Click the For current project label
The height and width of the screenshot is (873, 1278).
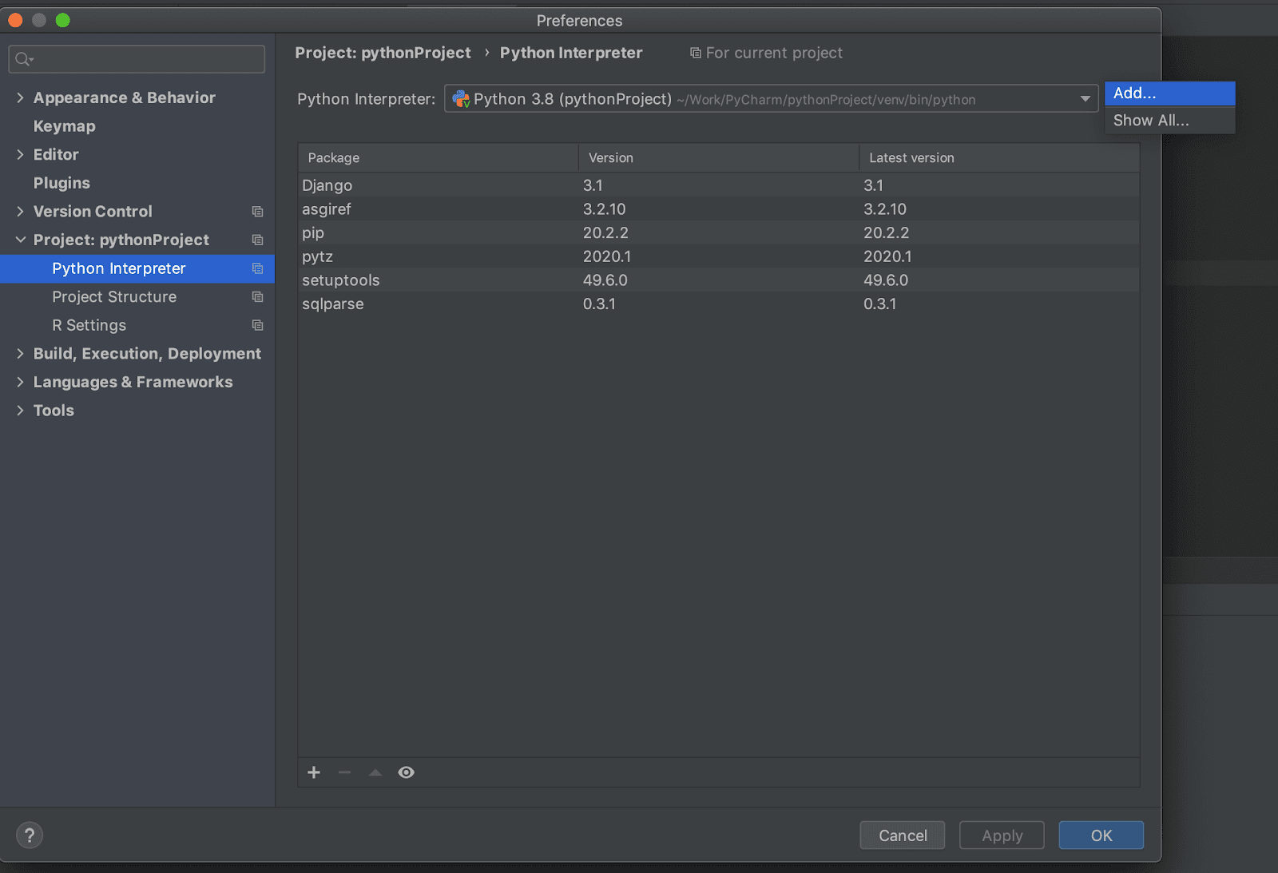coord(774,53)
